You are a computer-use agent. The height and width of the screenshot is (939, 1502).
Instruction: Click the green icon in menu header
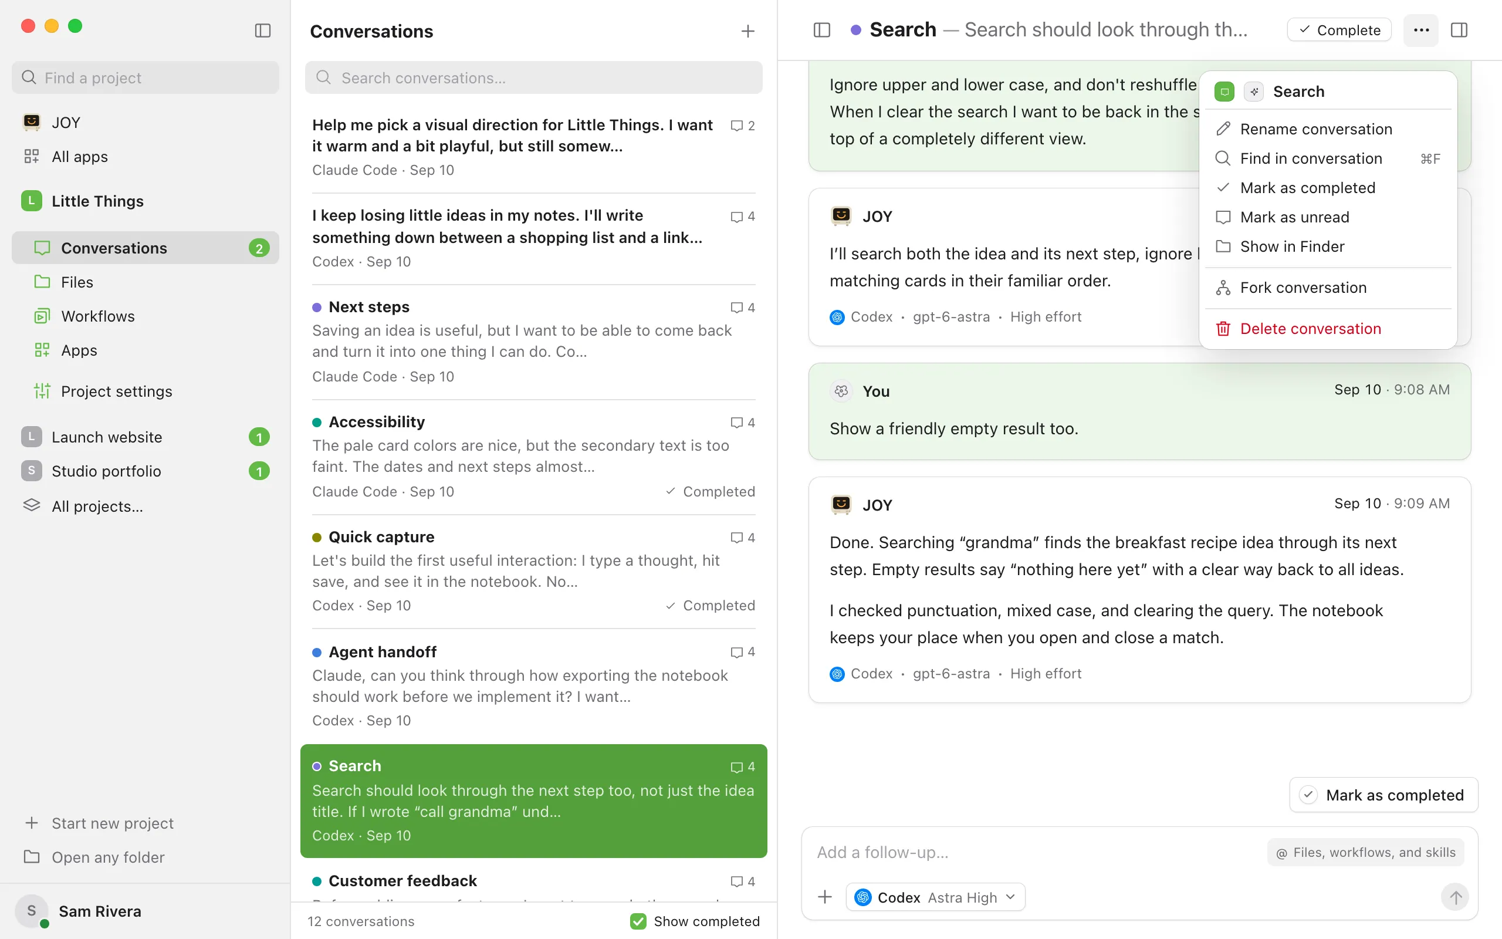(x=1224, y=92)
